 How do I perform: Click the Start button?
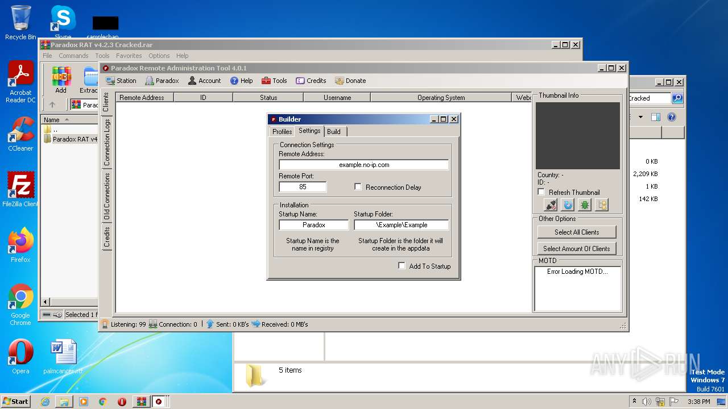(x=16, y=401)
